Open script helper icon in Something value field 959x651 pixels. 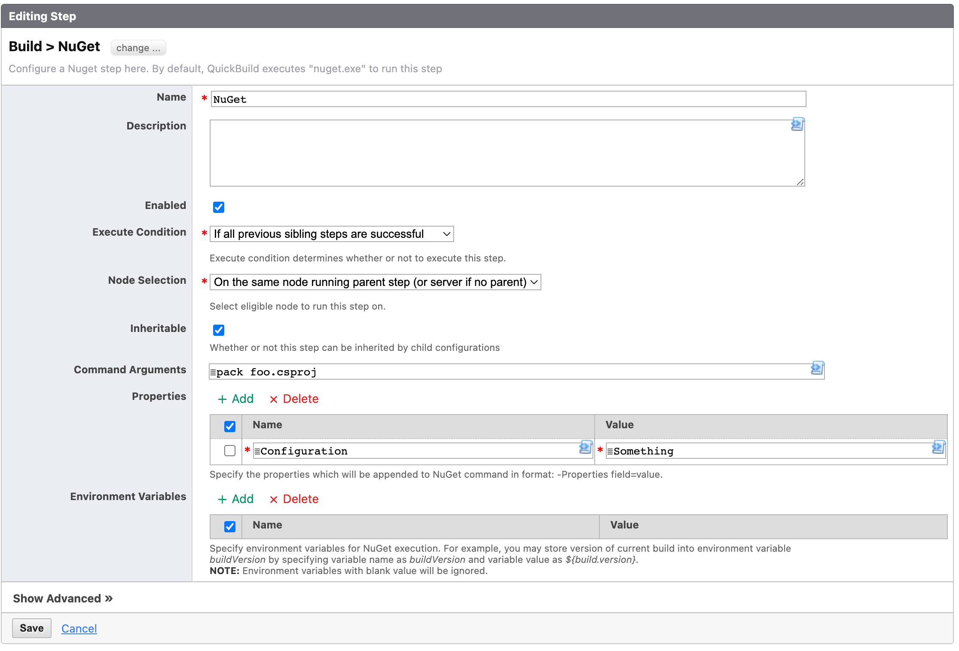point(938,447)
